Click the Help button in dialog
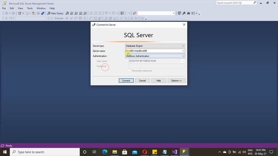Viewport: 278px width, 156px height. [x=159, y=81]
